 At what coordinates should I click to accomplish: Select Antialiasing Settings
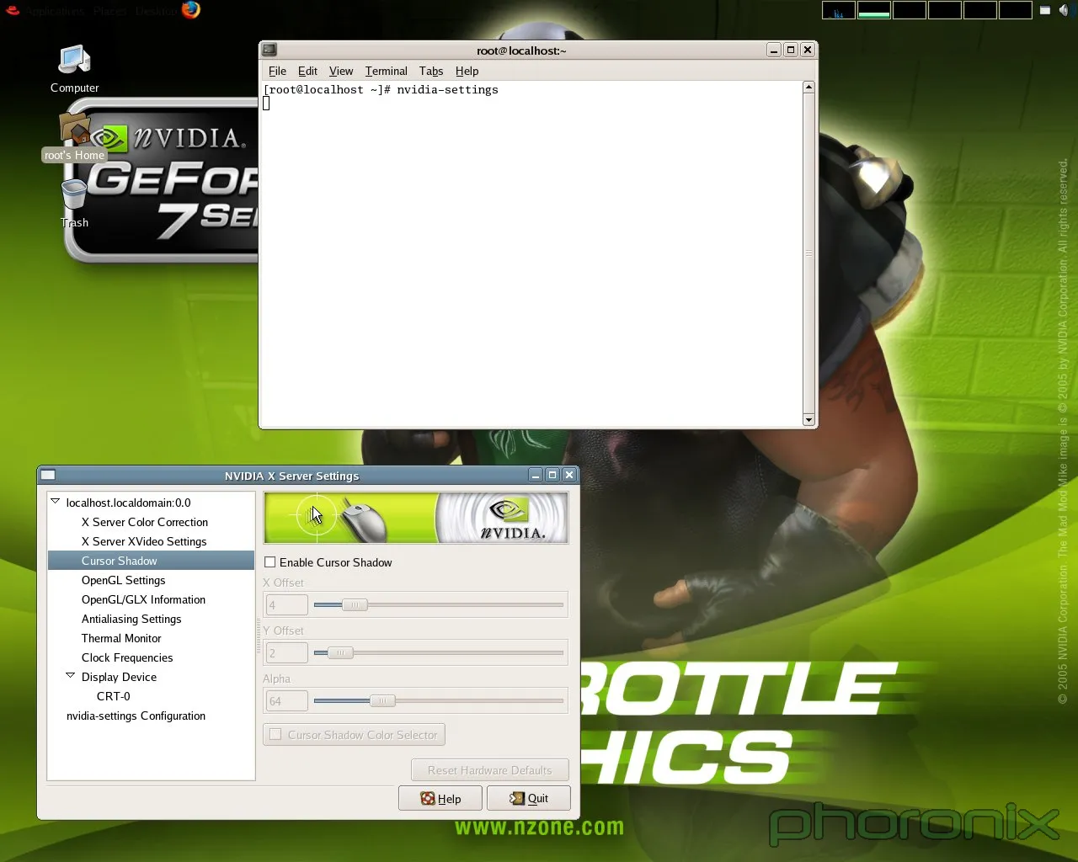coord(131,619)
